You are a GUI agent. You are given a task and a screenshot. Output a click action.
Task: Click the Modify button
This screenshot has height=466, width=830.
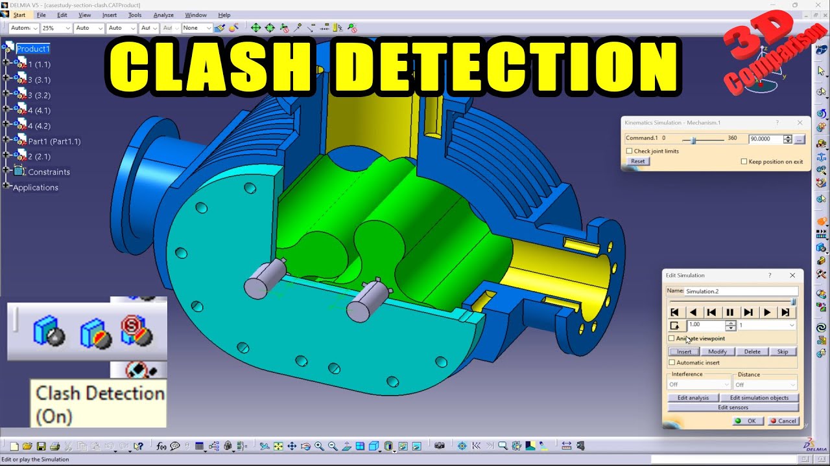(x=718, y=351)
